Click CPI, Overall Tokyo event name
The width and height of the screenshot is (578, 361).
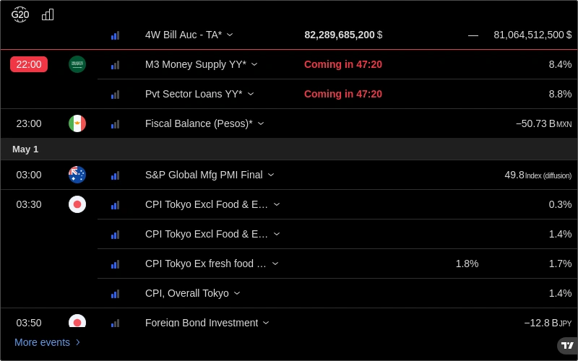tap(187, 293)
